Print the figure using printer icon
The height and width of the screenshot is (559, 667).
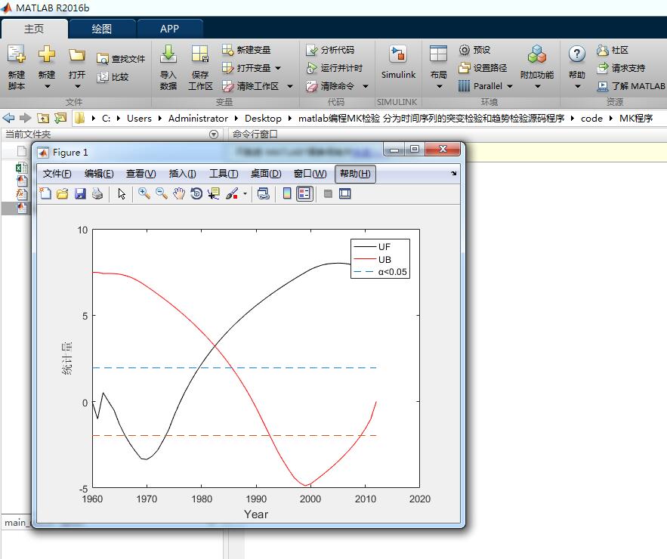point(97,193)
